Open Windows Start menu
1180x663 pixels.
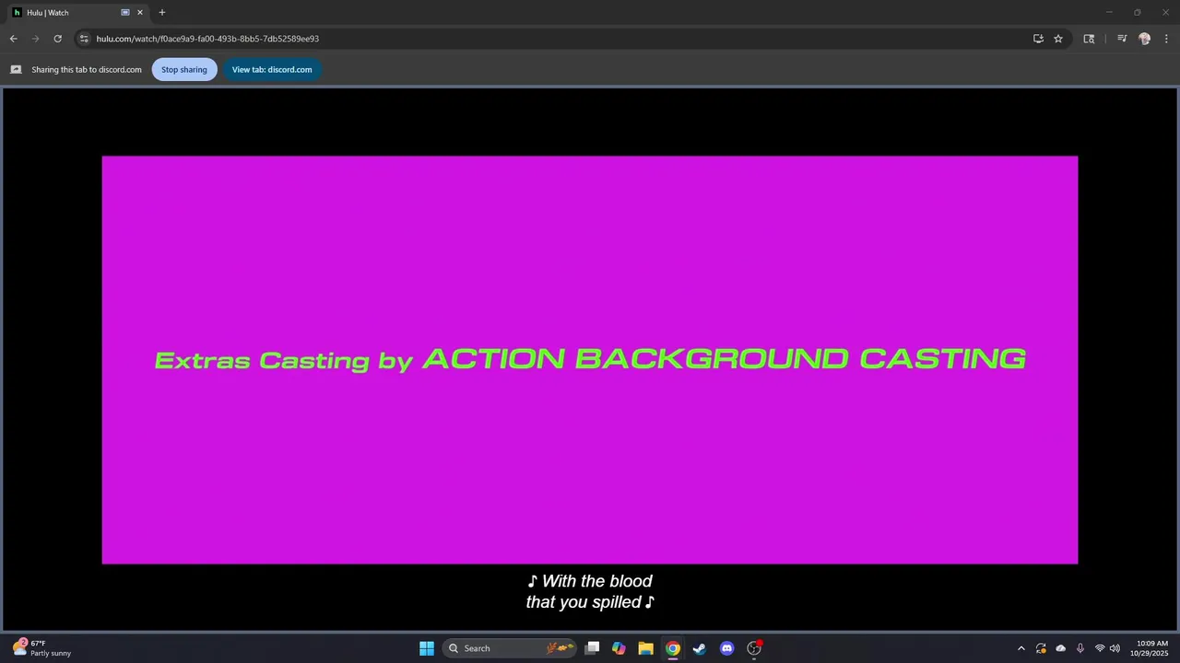[x=427, y=648]
